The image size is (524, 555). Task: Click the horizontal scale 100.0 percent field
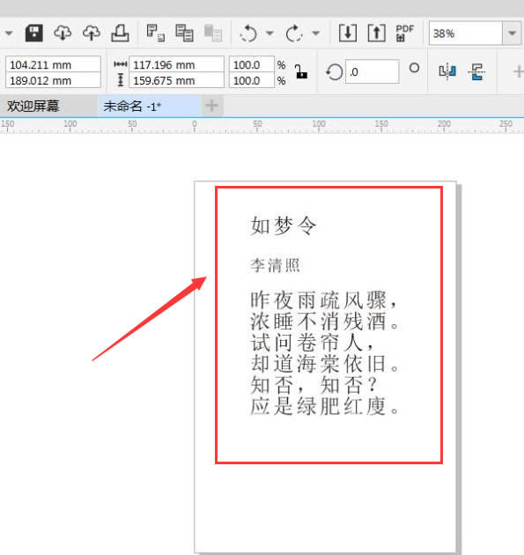tap(252, 64)
